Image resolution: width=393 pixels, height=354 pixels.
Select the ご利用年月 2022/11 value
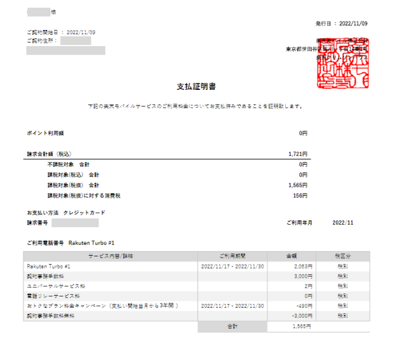coord(343,223)
